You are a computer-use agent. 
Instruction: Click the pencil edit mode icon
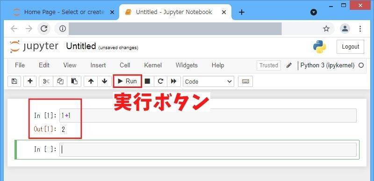289,65
